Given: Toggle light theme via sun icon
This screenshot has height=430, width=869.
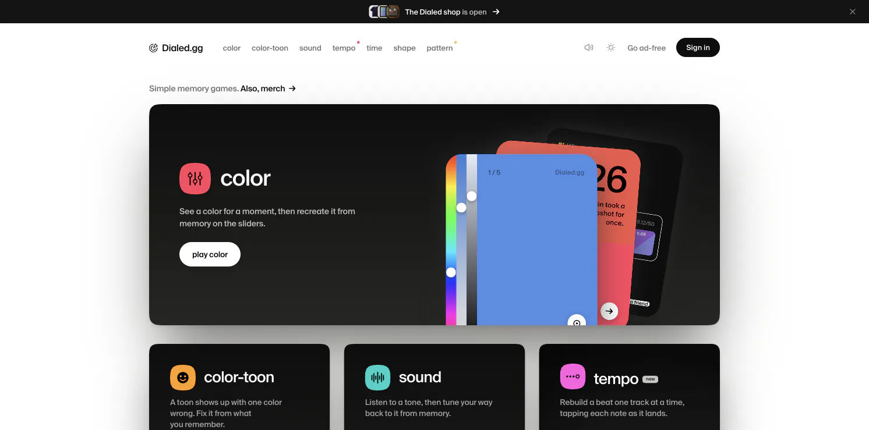Looking at the screenshot, I should [611, 48].
